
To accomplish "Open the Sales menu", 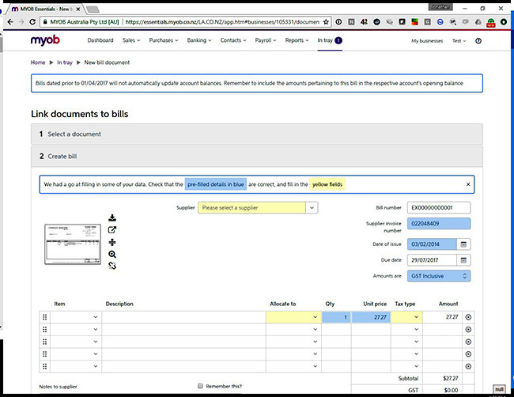I will [131, 40].
